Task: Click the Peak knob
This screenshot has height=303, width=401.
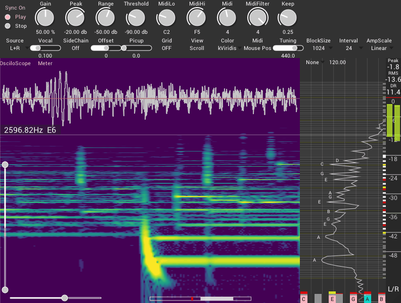Action: (x=75, y=18)
